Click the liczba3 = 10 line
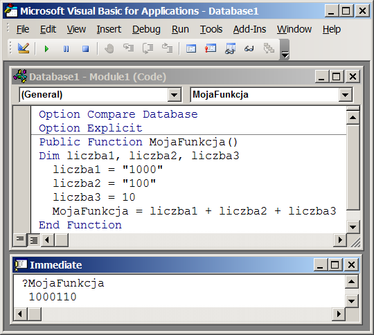This screenshot has width=374, height=335. click(94, 197)
